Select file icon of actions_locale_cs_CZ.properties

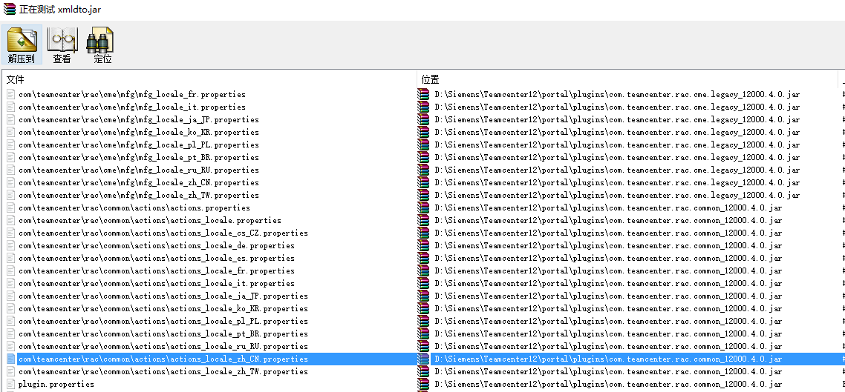click(x=11, y=233)
